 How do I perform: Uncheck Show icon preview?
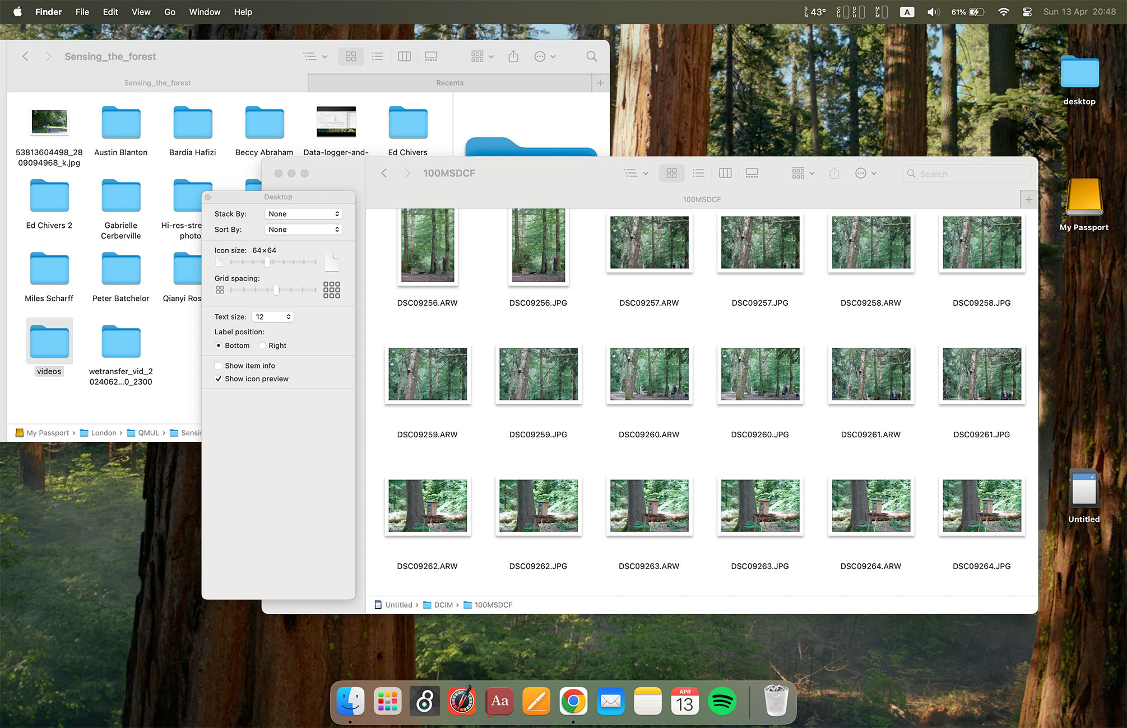point(219,379)
